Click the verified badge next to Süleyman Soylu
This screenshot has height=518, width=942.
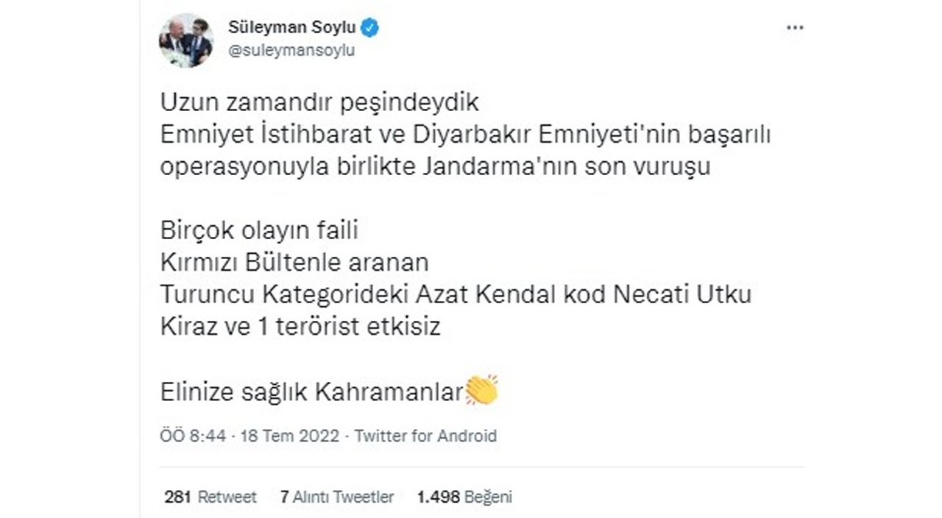[x=370, y=27]
